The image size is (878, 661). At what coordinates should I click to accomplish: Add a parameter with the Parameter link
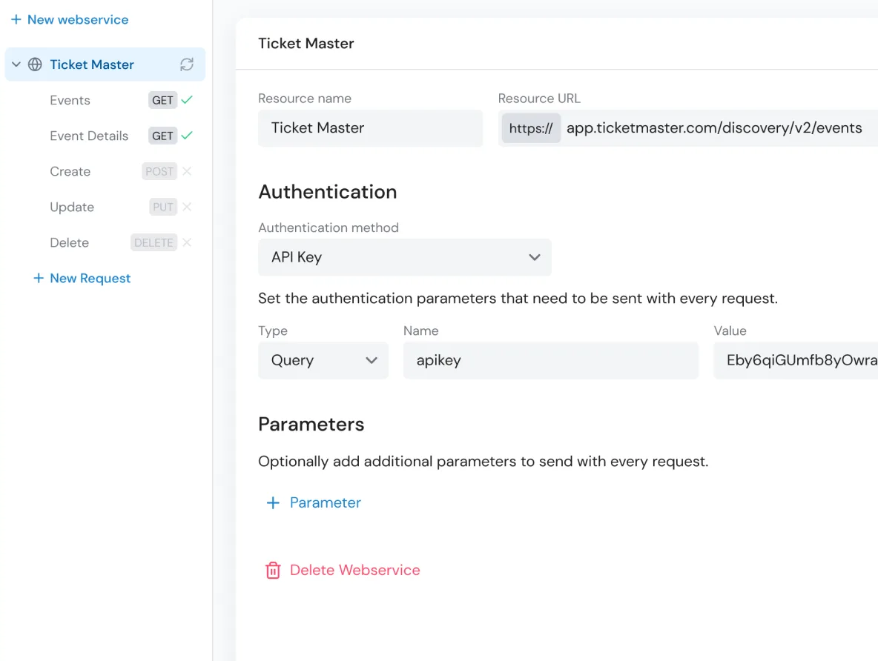pyautogui.click(x=314, y=502)
